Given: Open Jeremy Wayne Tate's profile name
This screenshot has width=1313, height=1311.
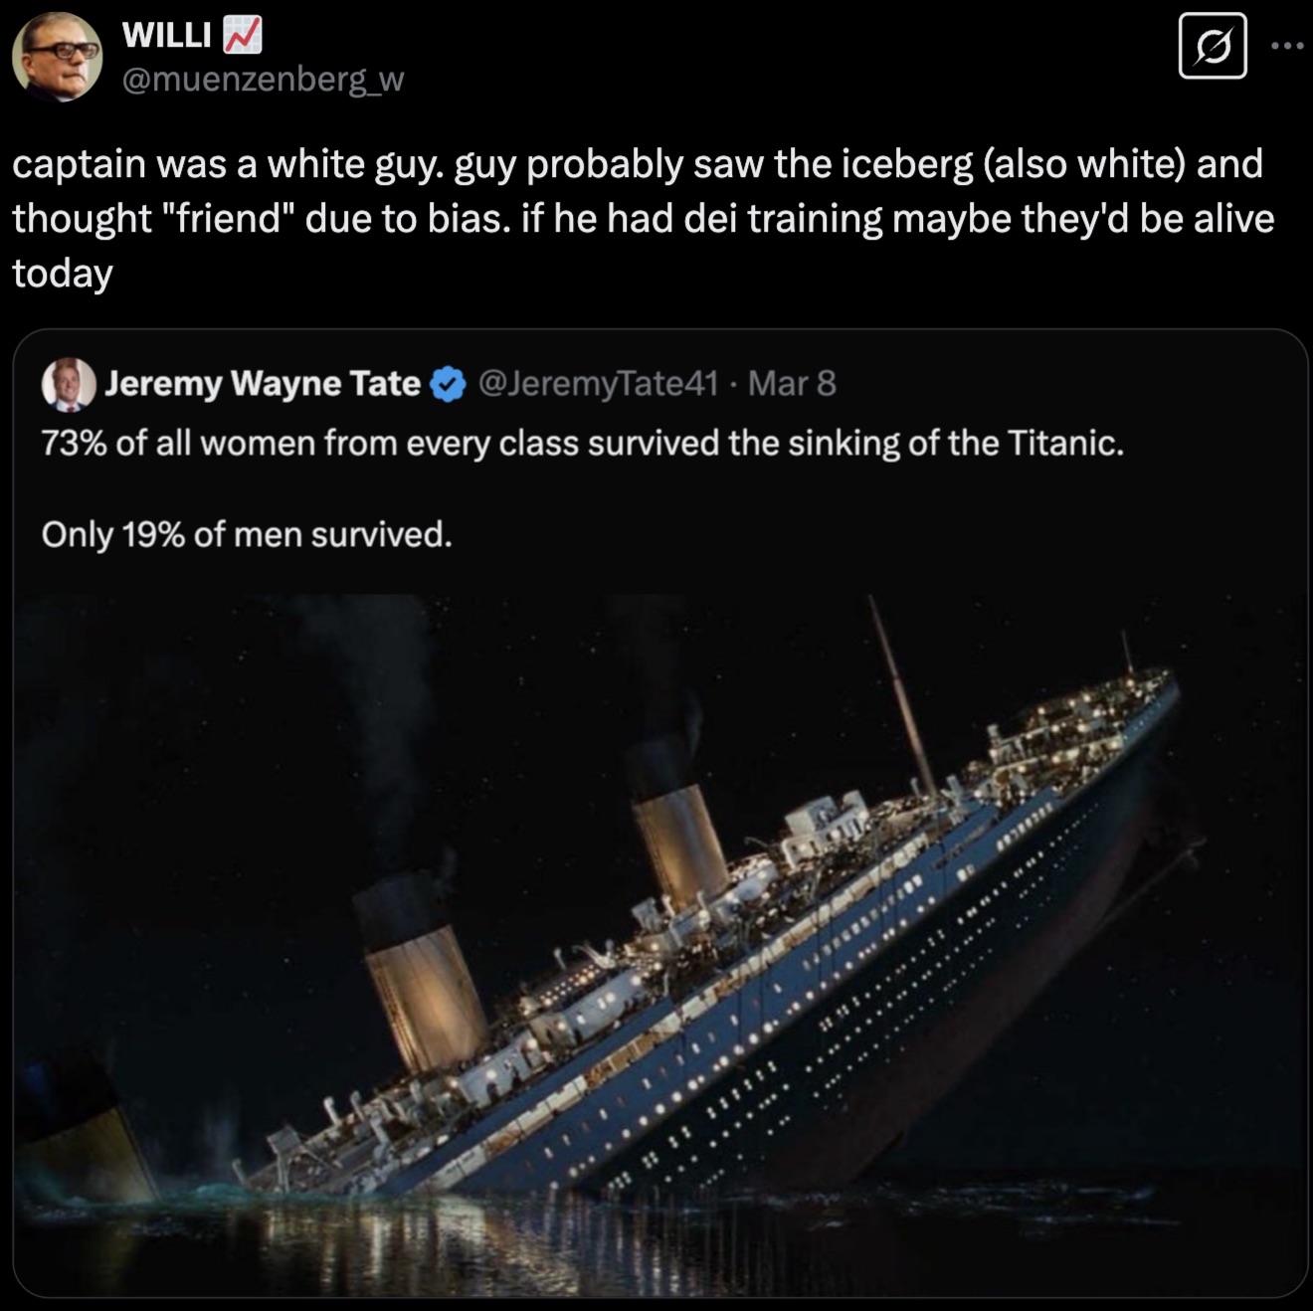Looking at the screenshot, I should click(x=263, y=383).
